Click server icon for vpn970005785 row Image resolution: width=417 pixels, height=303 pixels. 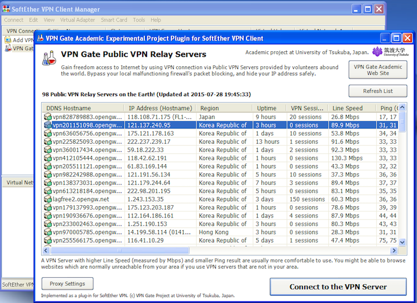(x=48, y=232)
